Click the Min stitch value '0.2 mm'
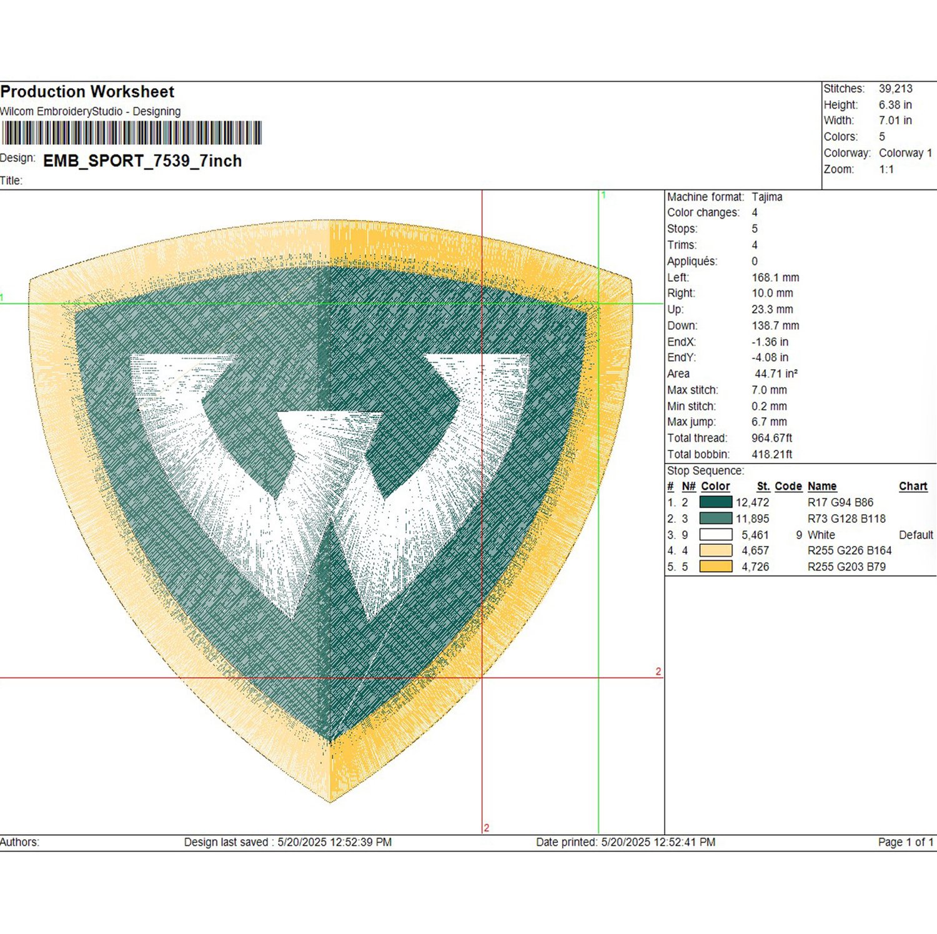This screenshot has height=934, width=937. (770, 406)
